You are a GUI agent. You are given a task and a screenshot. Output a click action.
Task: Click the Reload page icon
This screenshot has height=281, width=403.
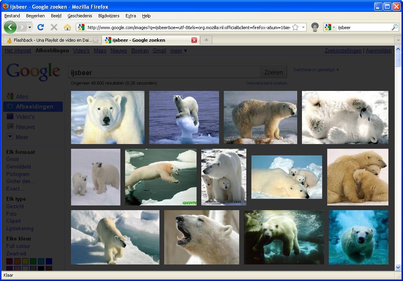[x=40, y=27]
